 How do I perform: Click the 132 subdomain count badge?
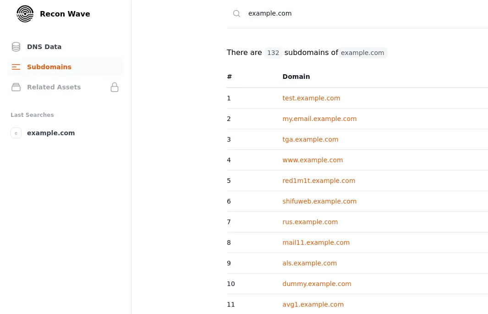(273, 53)
